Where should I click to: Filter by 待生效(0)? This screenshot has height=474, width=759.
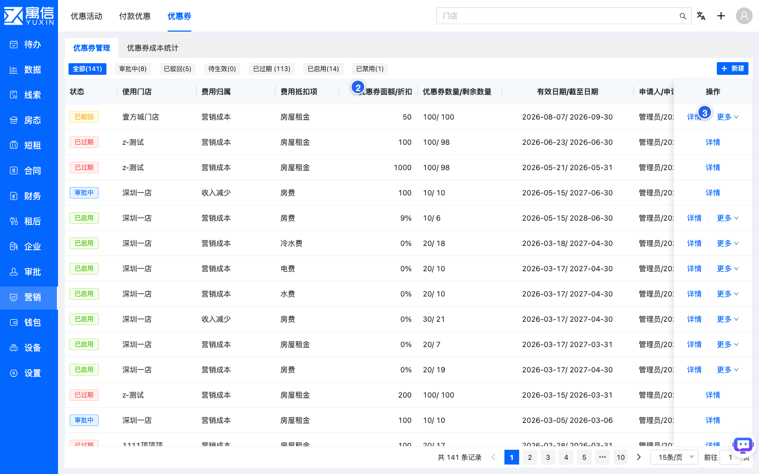point(222,69)
